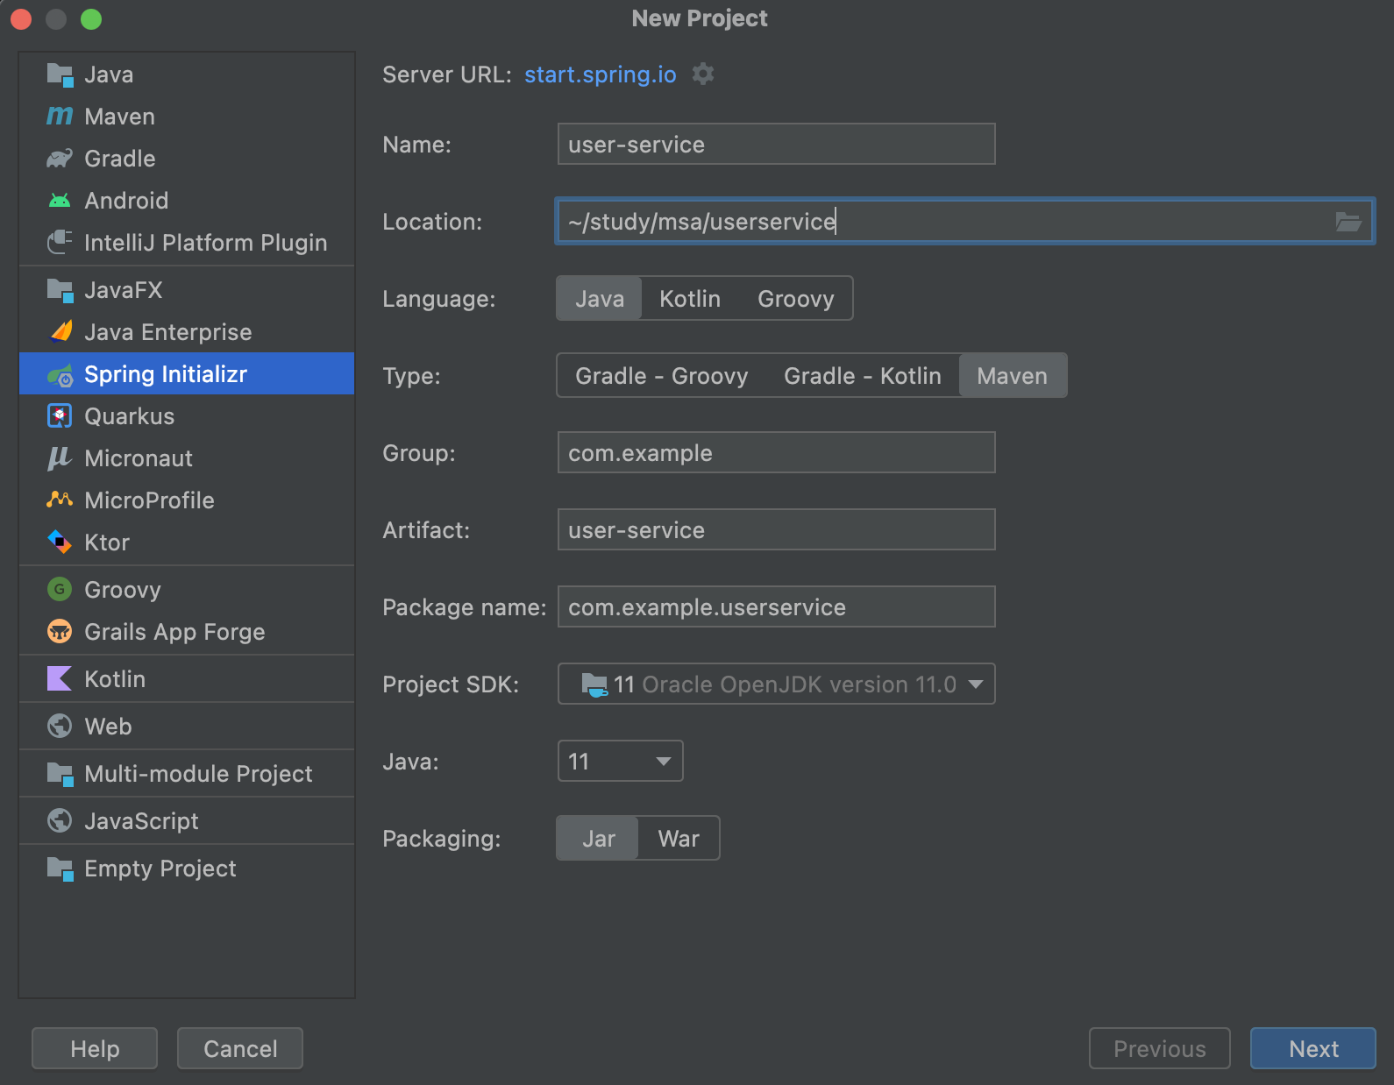Click the Micronaut mu icon

point(60,458)
